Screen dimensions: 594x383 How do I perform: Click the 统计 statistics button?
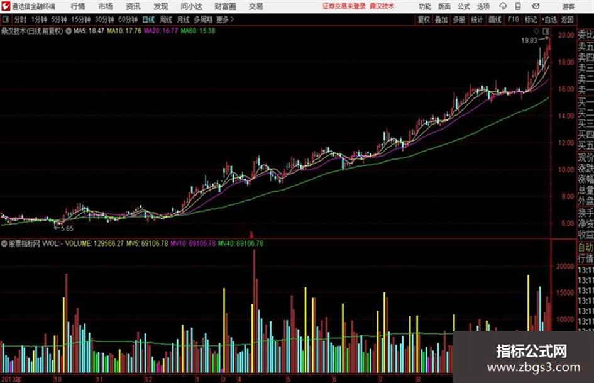click(x=477, y=19)
